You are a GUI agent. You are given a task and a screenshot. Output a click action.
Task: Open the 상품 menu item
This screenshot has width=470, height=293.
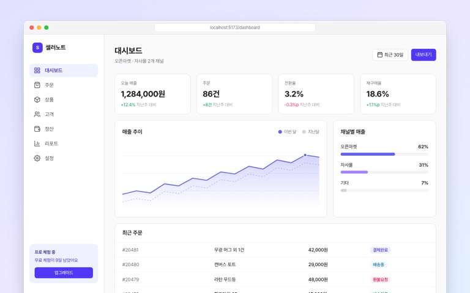[64, 99]
